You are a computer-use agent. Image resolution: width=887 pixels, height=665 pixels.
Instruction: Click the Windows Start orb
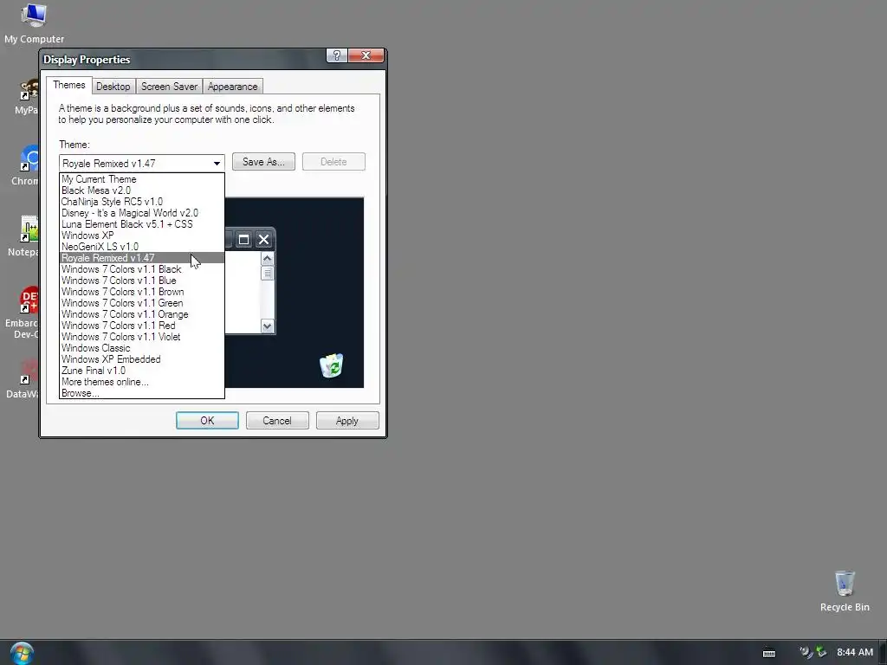[x=22, y=653]
